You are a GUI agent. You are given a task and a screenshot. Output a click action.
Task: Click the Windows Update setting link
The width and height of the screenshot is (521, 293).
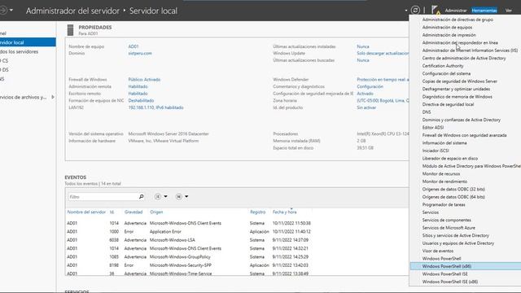point(383,53)
